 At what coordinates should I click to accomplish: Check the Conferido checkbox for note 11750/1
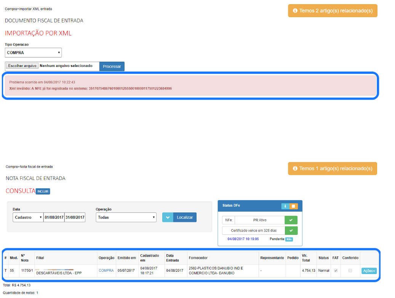pyautogui.click(x=350, y=271)
